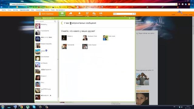The height and width of the screenshot is (109, 194).
Task: Open friend photo with raised hands in sidebar
Action: click(x=142, y=79)
